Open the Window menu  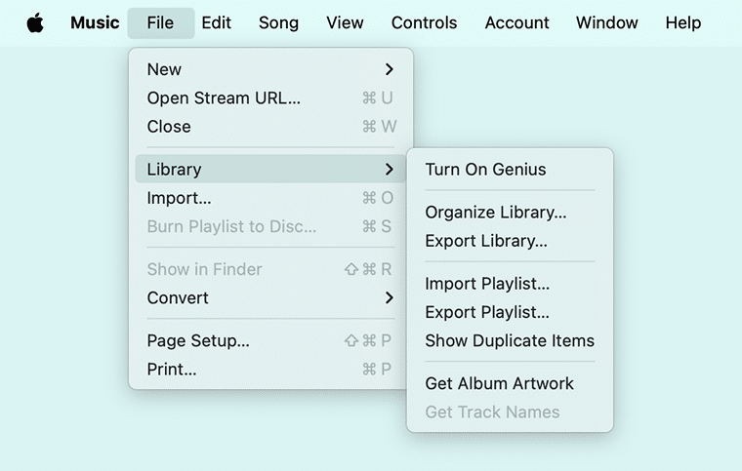click(607, 22)
